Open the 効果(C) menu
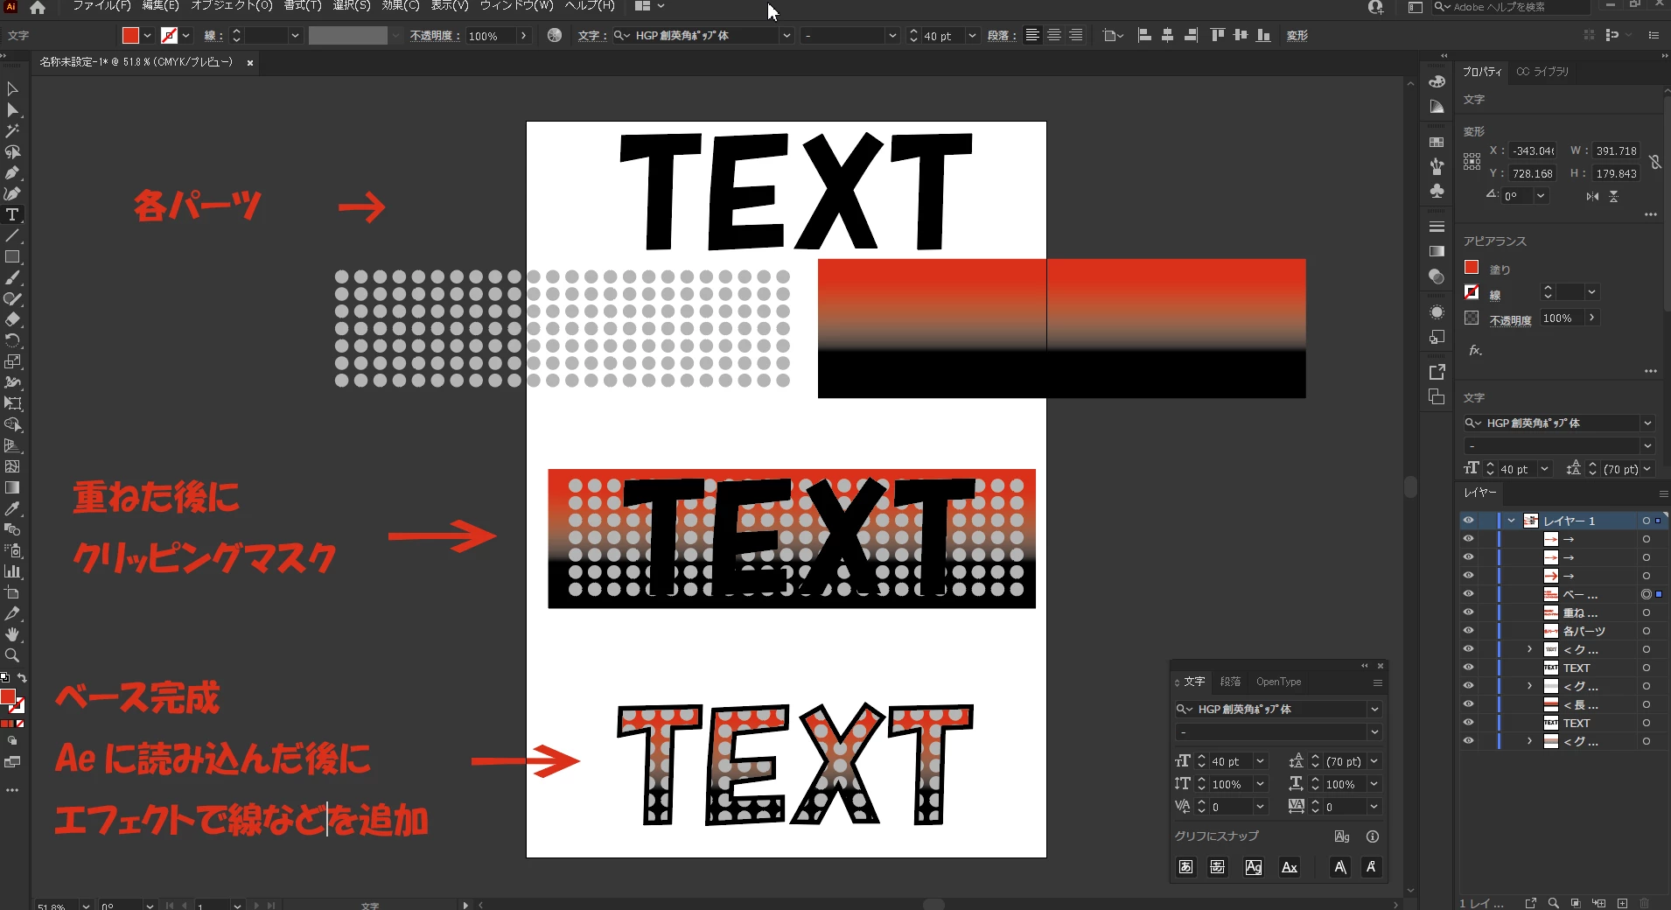The width and height of the screenshot is (1671, 910). pos(401,5)
